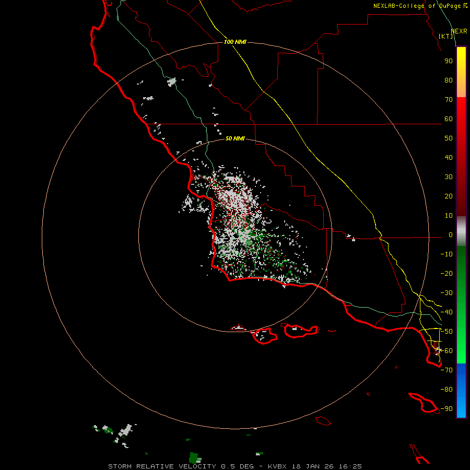Select the -10 value on the velocity scale
Screen dimensions: 470x470
tap(446, 254)
